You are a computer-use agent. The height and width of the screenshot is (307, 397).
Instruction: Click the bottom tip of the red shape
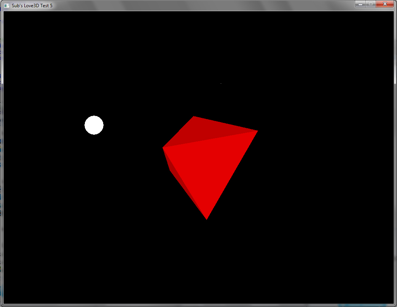pos(206,219)
